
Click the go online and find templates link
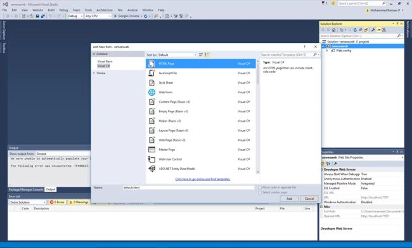click(x=203, y=179)
